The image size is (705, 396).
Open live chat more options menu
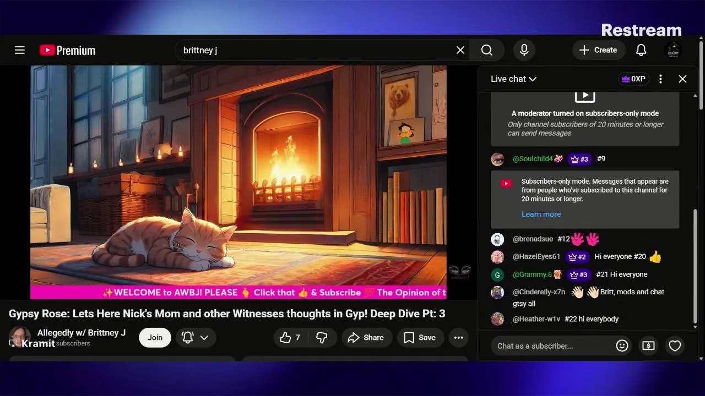[x=660, y=79]
